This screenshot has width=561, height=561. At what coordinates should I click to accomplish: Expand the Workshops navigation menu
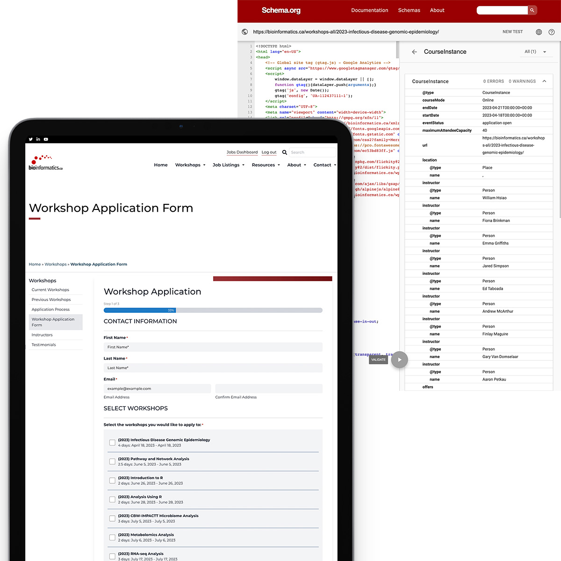[x=190, y=165]
